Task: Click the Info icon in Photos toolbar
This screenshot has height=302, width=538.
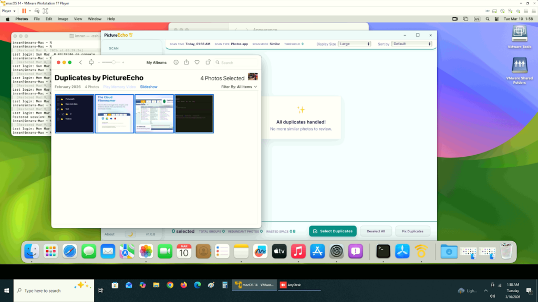Action: (x=175, y=62)
